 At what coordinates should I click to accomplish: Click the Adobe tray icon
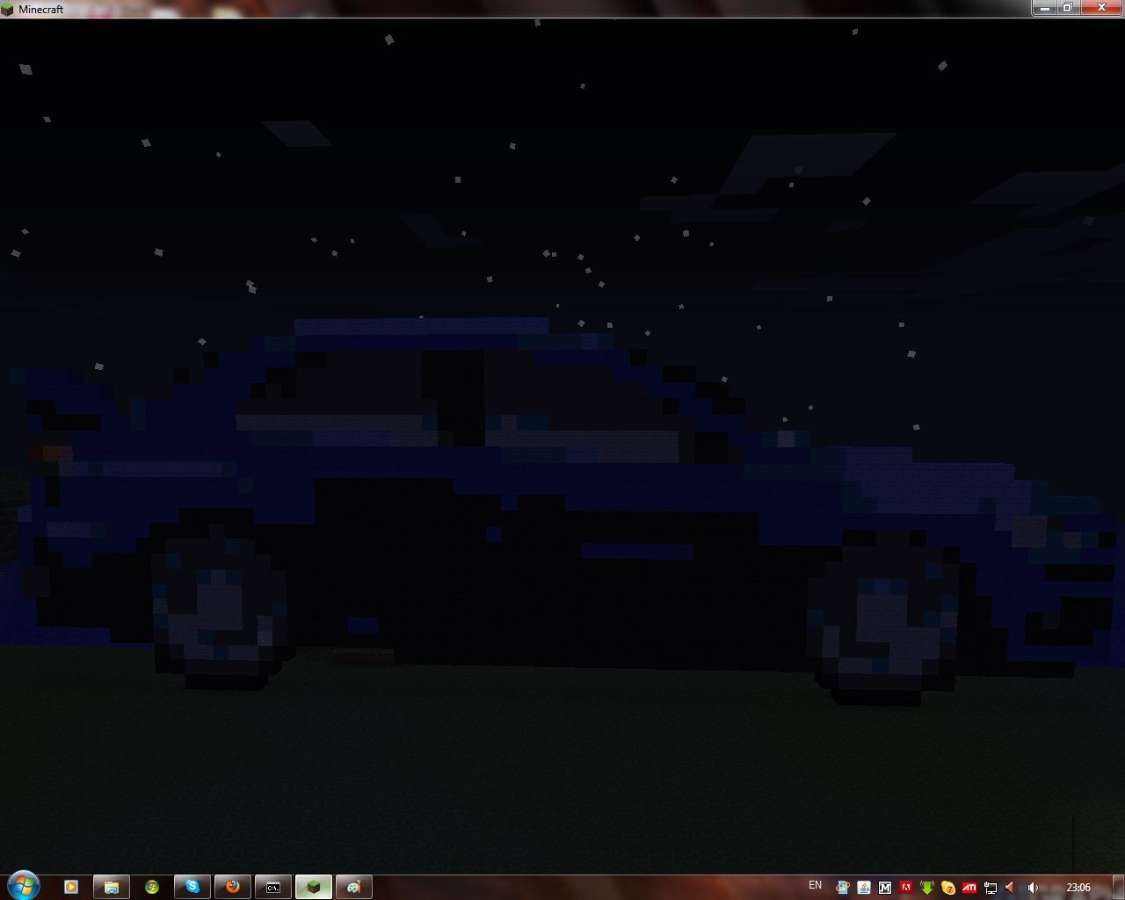click(906, 888)
